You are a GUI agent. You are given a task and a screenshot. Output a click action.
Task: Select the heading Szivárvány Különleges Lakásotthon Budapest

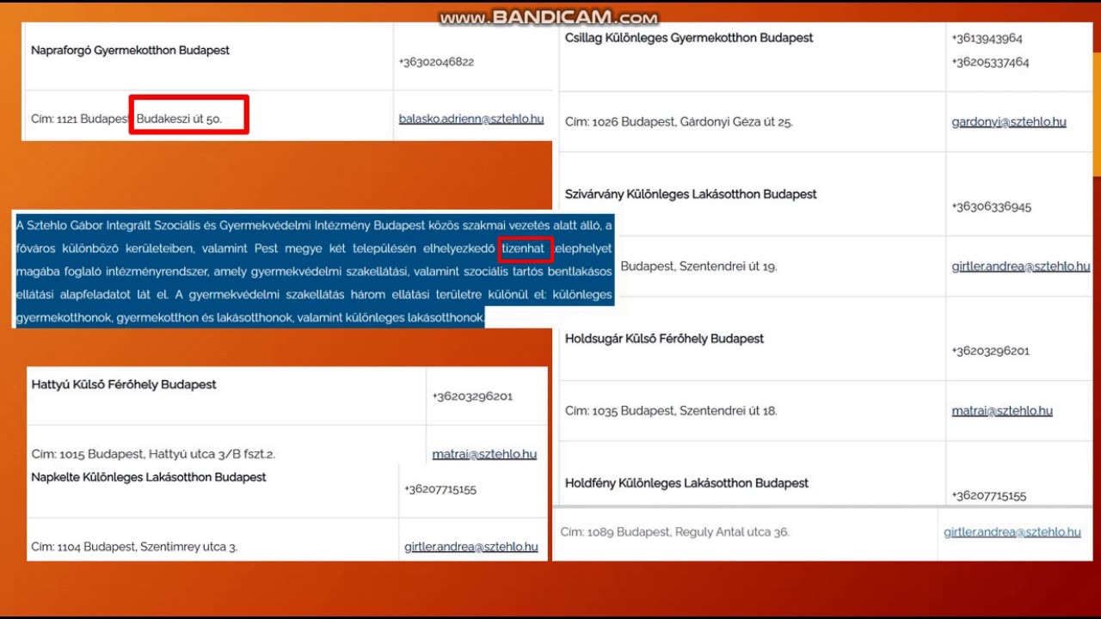click(x=691, y=194)
